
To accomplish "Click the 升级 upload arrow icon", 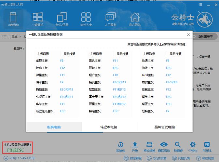I will point(135,147).
